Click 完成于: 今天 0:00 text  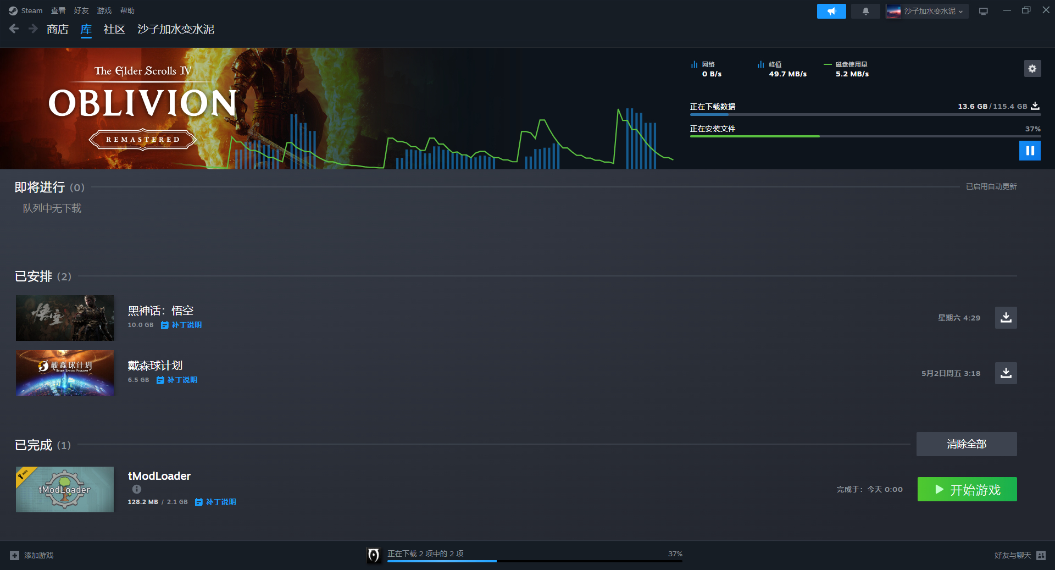point(870,490)
